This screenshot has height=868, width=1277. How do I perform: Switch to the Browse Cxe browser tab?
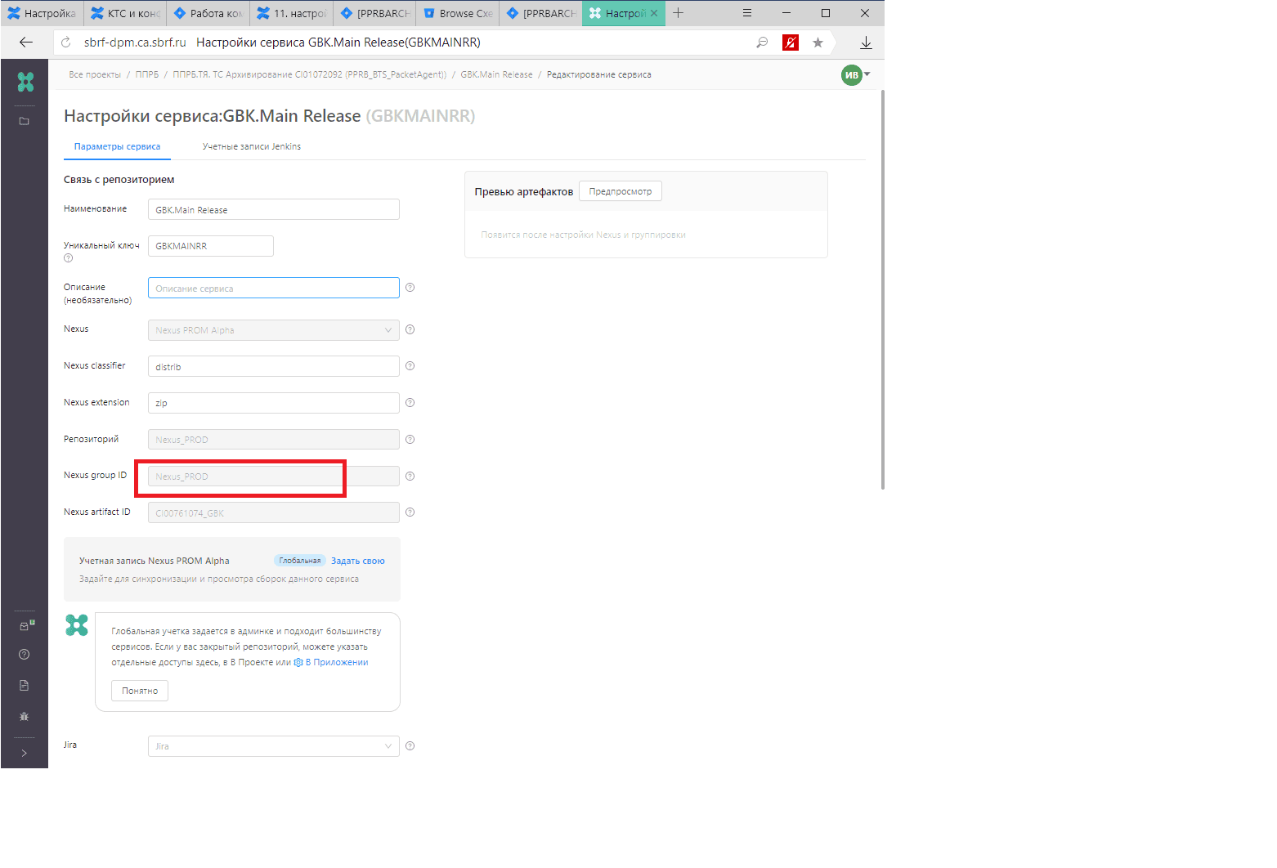coord(458,14)
